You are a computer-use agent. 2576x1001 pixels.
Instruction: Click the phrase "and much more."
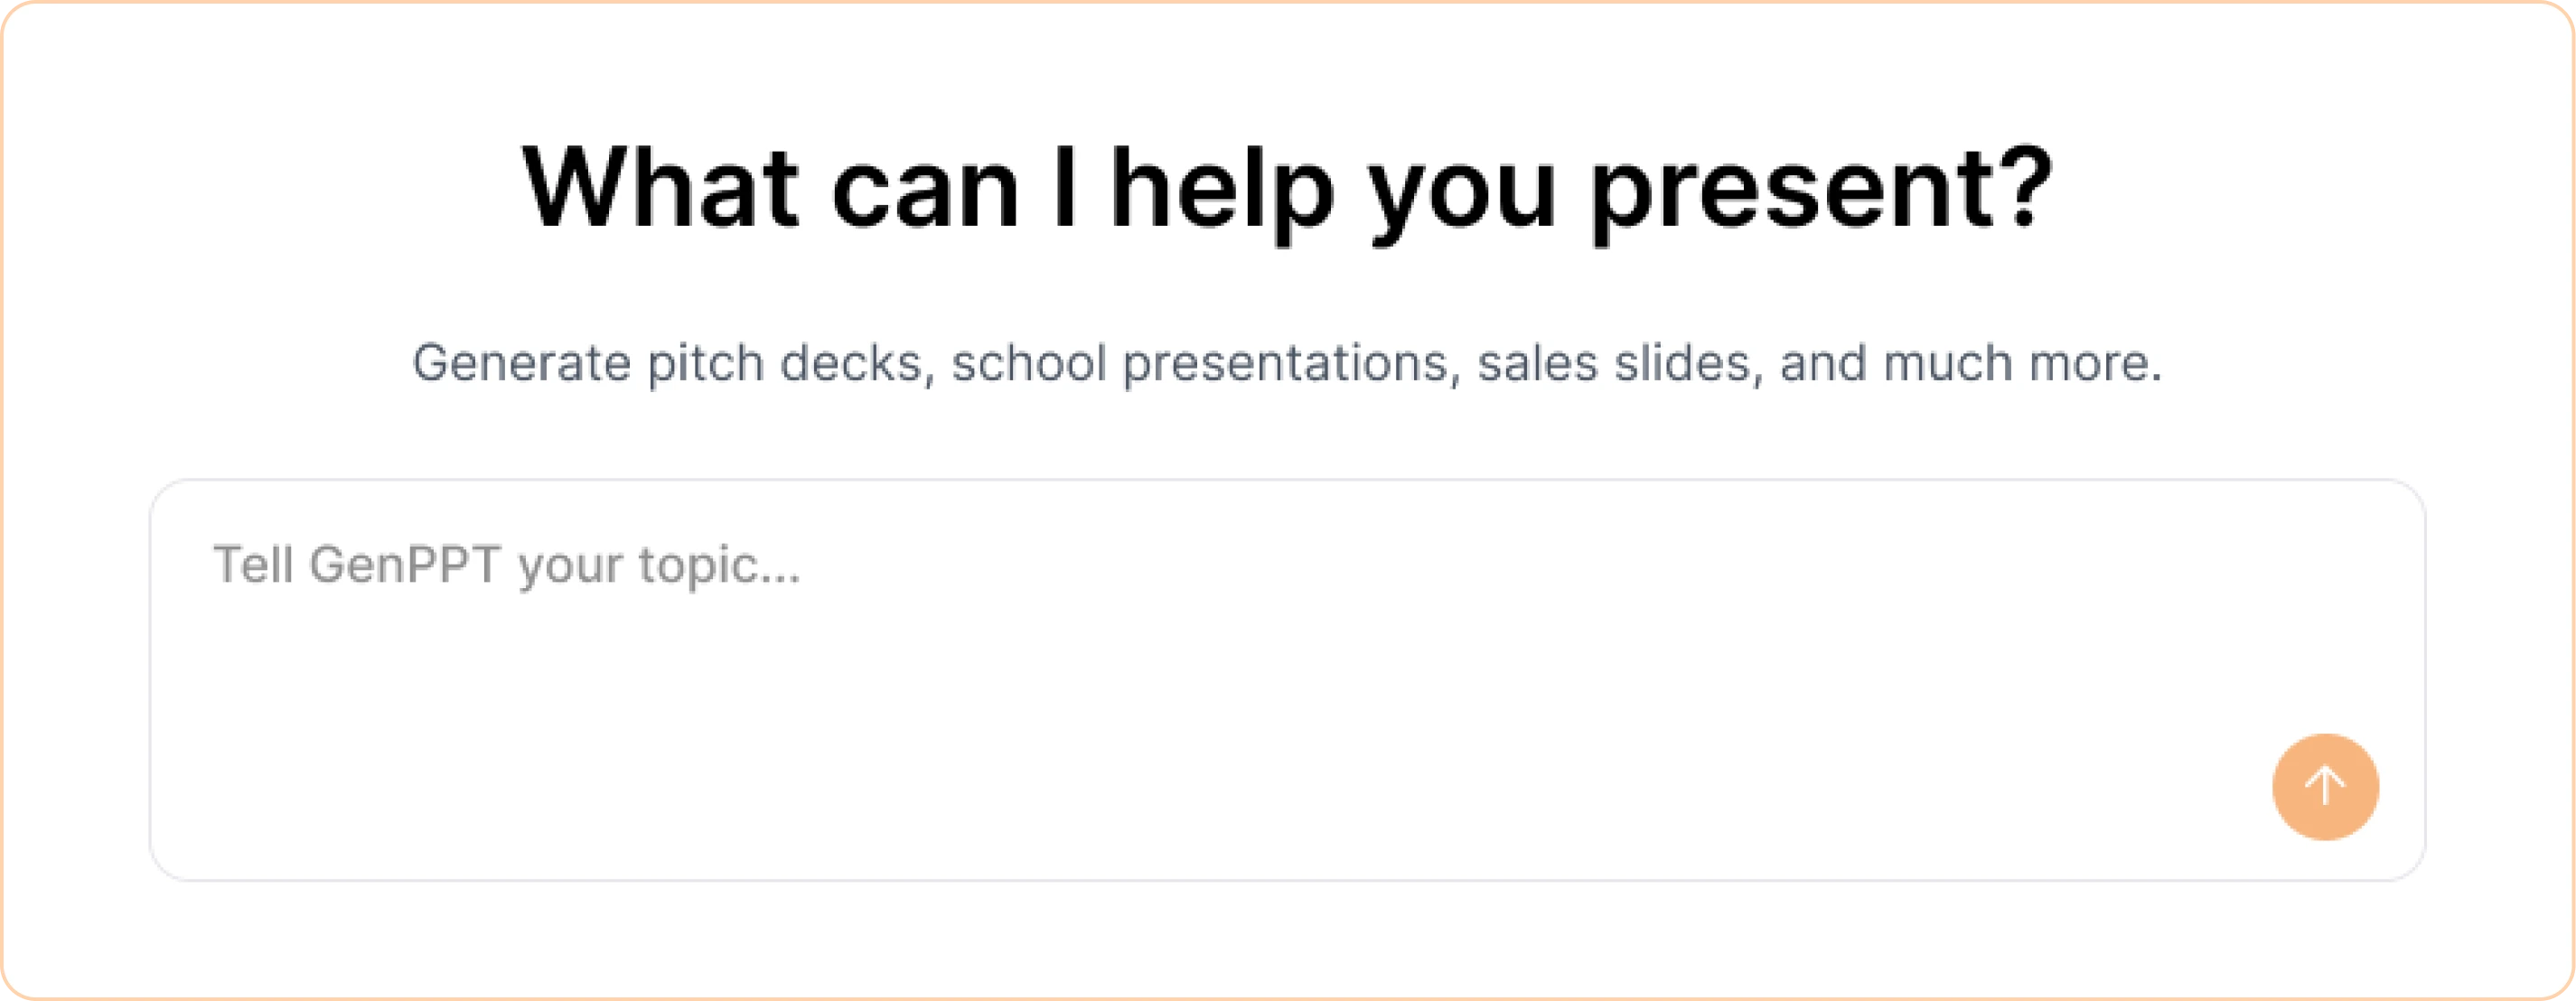coord(1970,363)
